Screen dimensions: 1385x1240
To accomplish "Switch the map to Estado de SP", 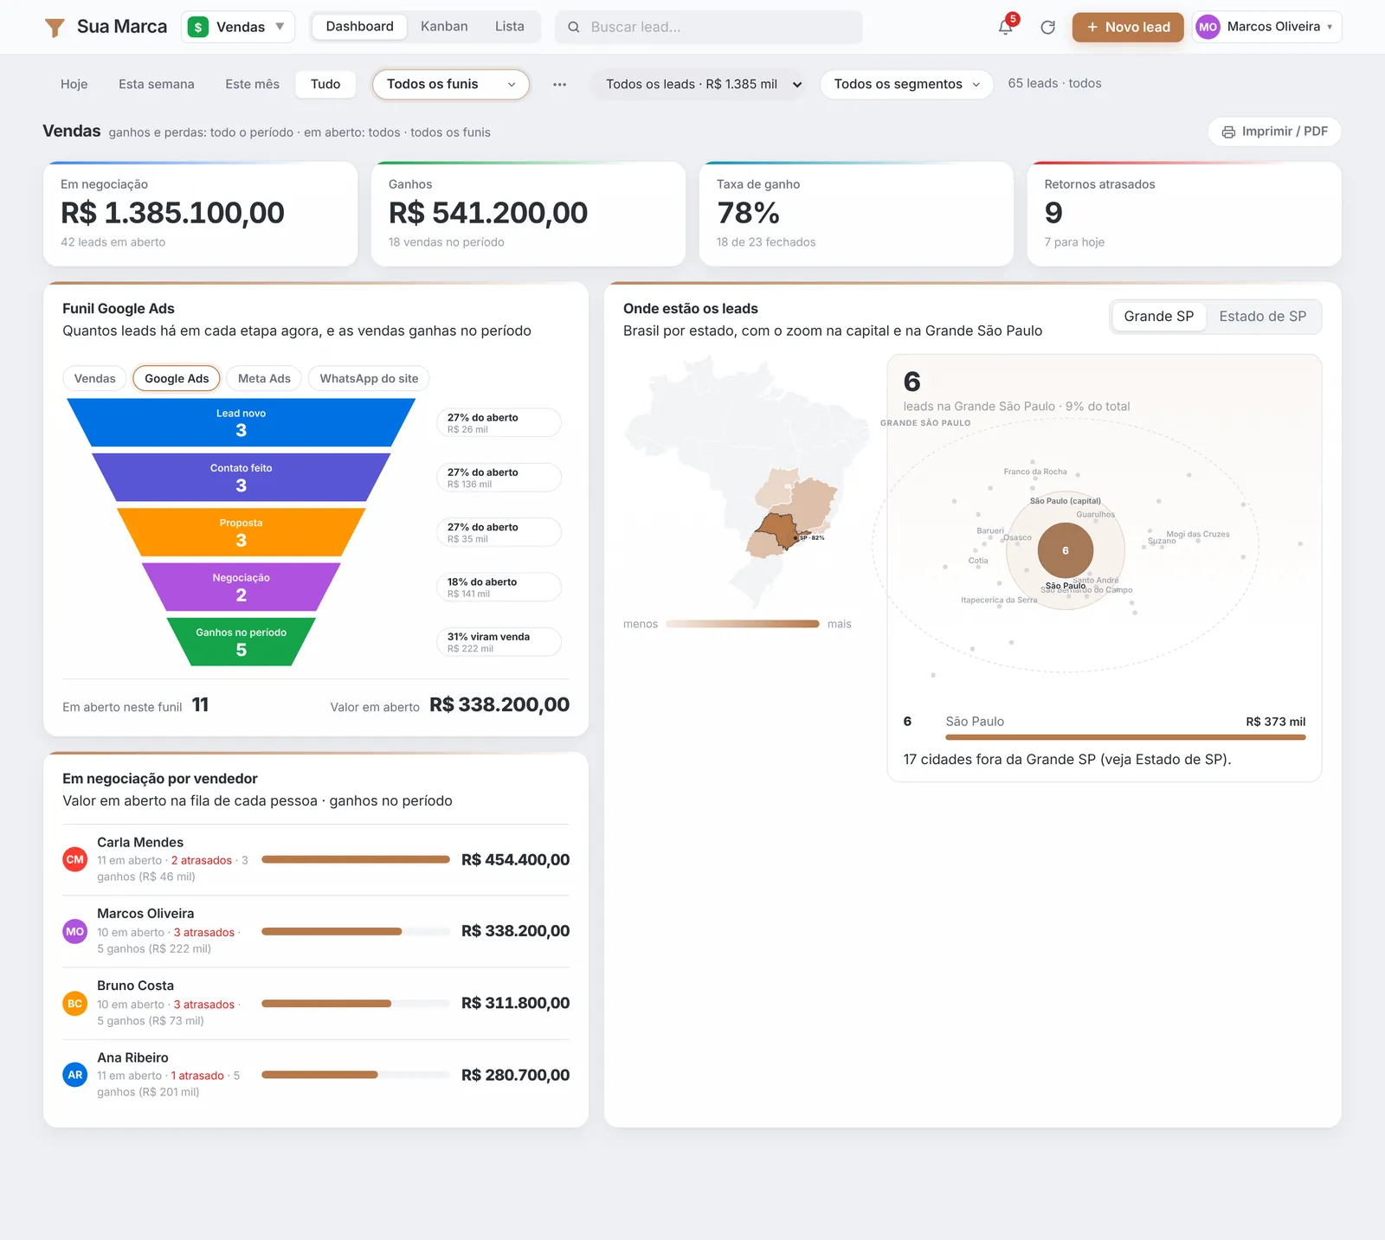I will tap(1262, 317).
